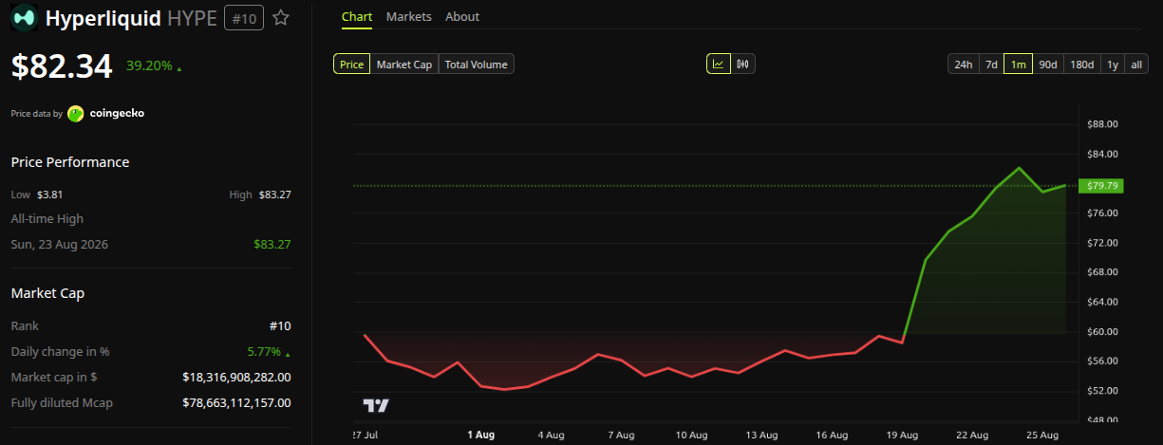Image resolution: width=1163 pixels, height=445 pixels.
Task: Click the 1 Aug axis date label
Action: point(481,435)
